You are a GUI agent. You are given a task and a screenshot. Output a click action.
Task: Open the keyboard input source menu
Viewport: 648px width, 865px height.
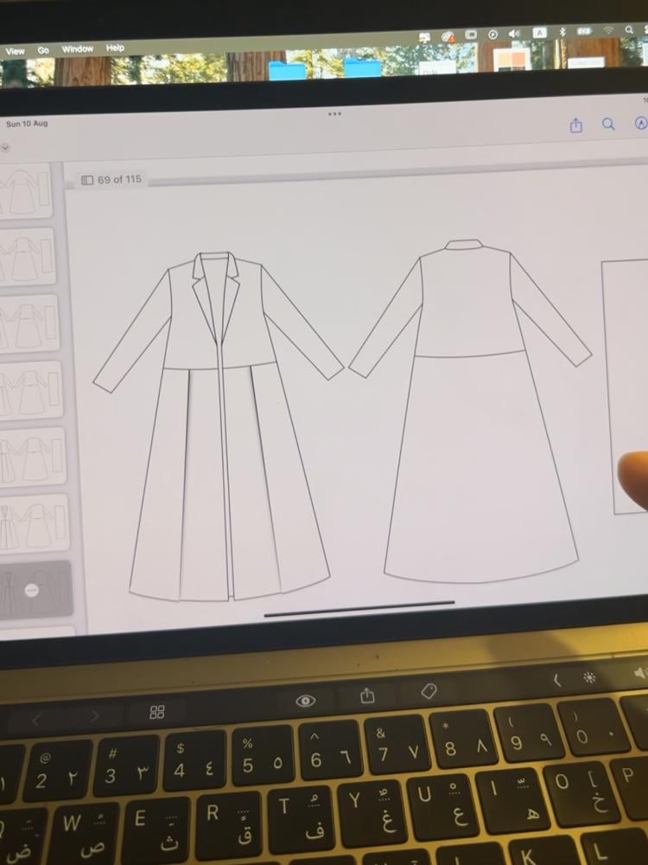[x=539, y=32]
